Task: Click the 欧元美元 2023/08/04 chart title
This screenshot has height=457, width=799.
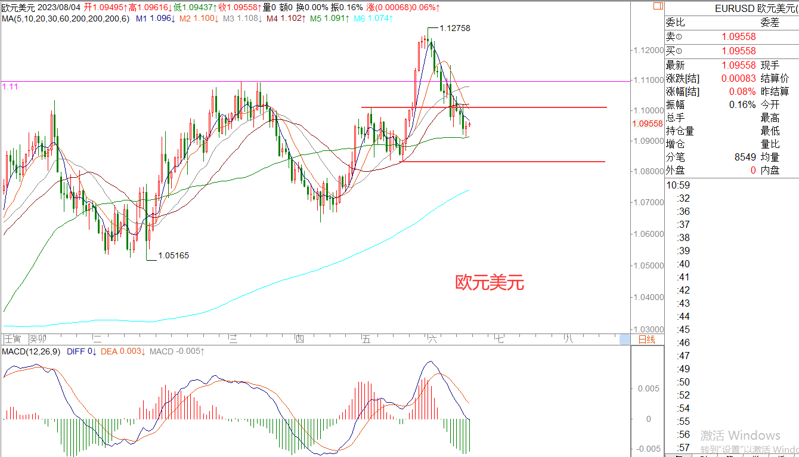Action: (41, 7)
